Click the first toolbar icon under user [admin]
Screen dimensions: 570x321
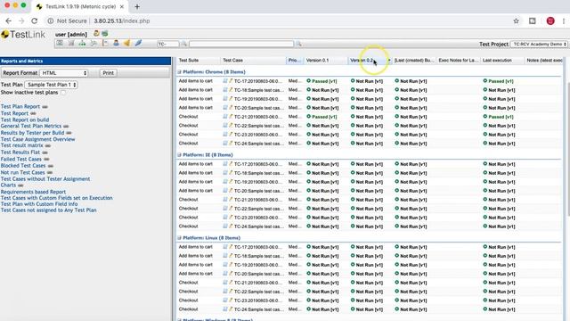(60, 44)
